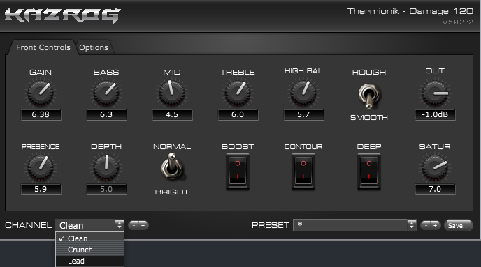Switch to the Options tab
Viewport: 481px width, 267px height.
coord(94,47)
